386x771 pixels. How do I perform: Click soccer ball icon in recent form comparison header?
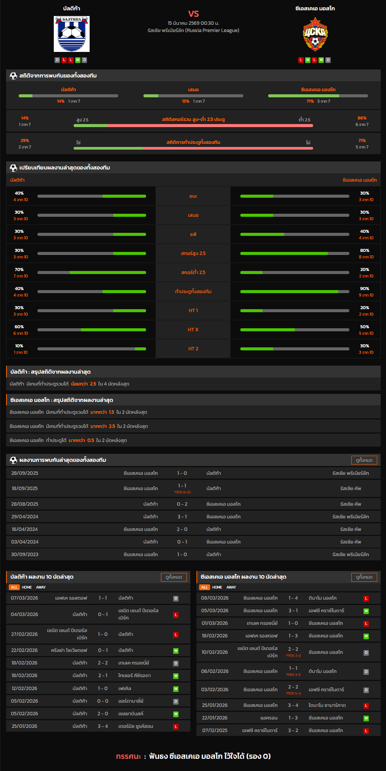click(x=13, y=168)
